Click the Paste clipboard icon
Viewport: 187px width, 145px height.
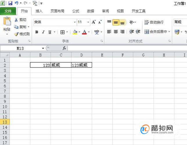pos(7,21)
